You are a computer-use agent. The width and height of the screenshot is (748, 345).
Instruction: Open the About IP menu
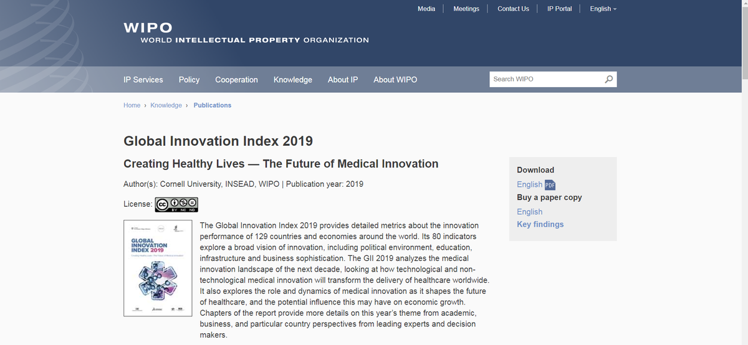pos(343,80)
